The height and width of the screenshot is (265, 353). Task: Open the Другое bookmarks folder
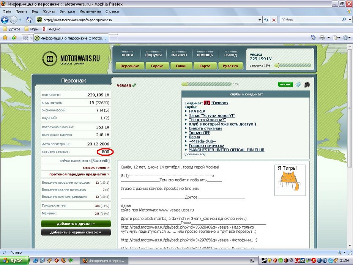tap(12, 29)
